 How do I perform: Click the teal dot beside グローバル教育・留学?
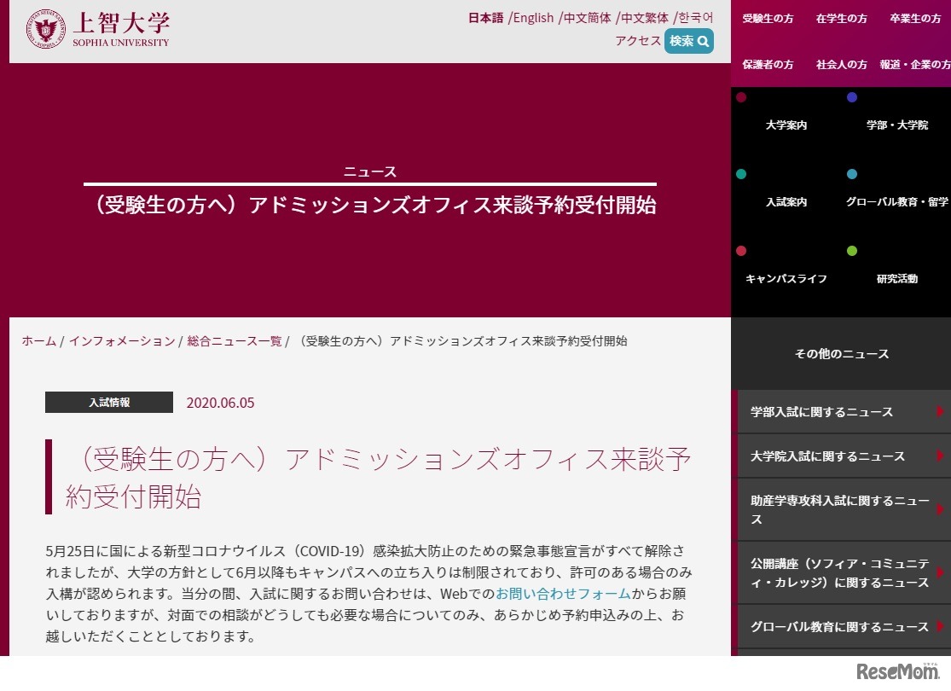point(852,174)
